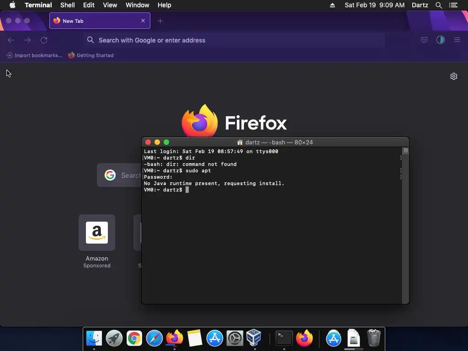Click the Dartz user name in menu bar
The image size is (468, 351).
tap(420, 5)
